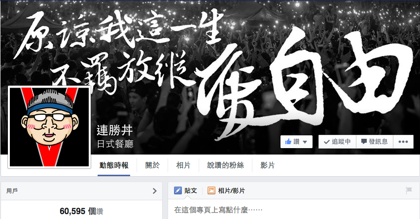Expand the 用戶 panel chevron

tap(155, 191)
